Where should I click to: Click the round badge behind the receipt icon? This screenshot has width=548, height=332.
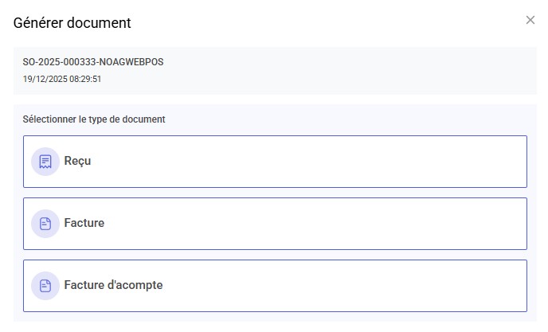pos(36,170)
